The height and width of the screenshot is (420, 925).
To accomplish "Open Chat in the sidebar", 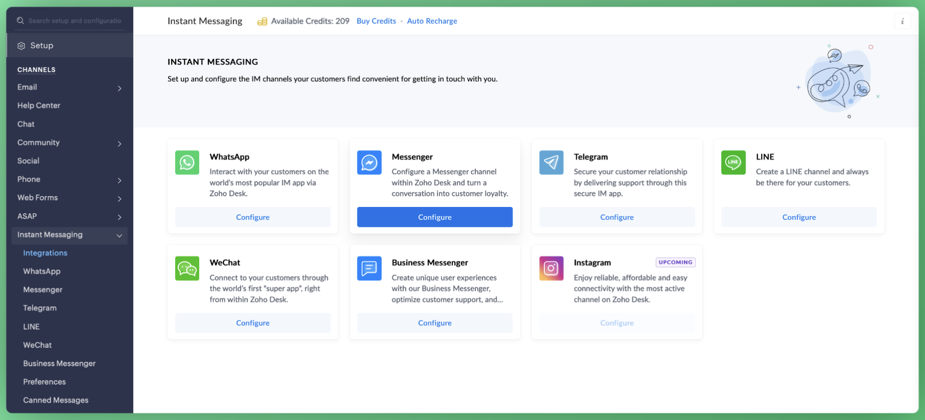I will click(26, 124).
